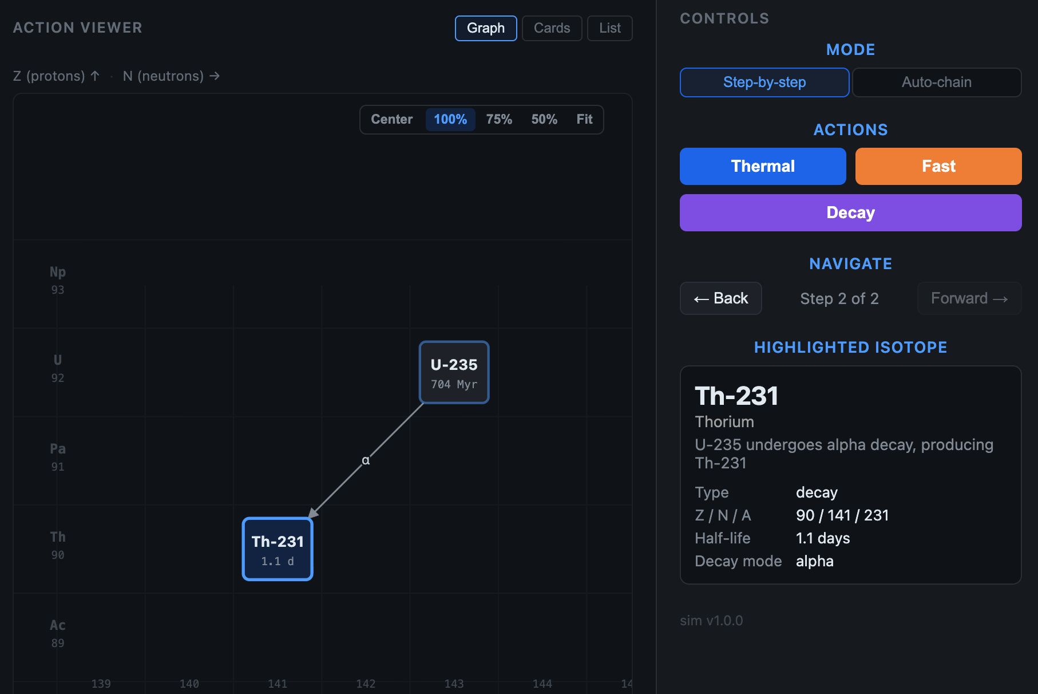Viewport: 1038px width, 694px height.
Task: Click the Pa 91 row label
Action: coord(58,457)
